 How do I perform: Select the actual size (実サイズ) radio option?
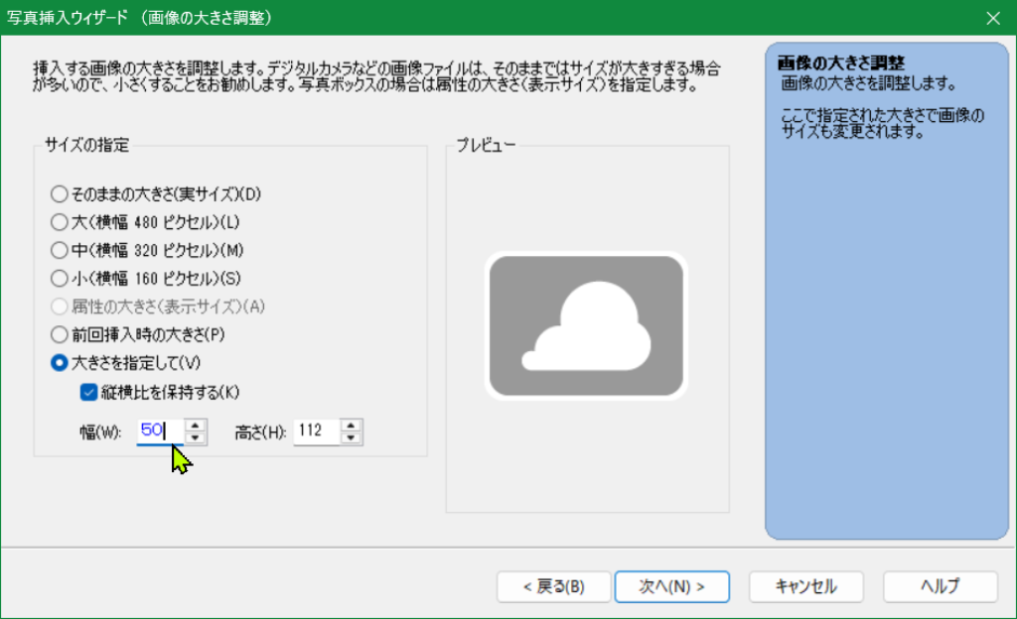point(59,194)
